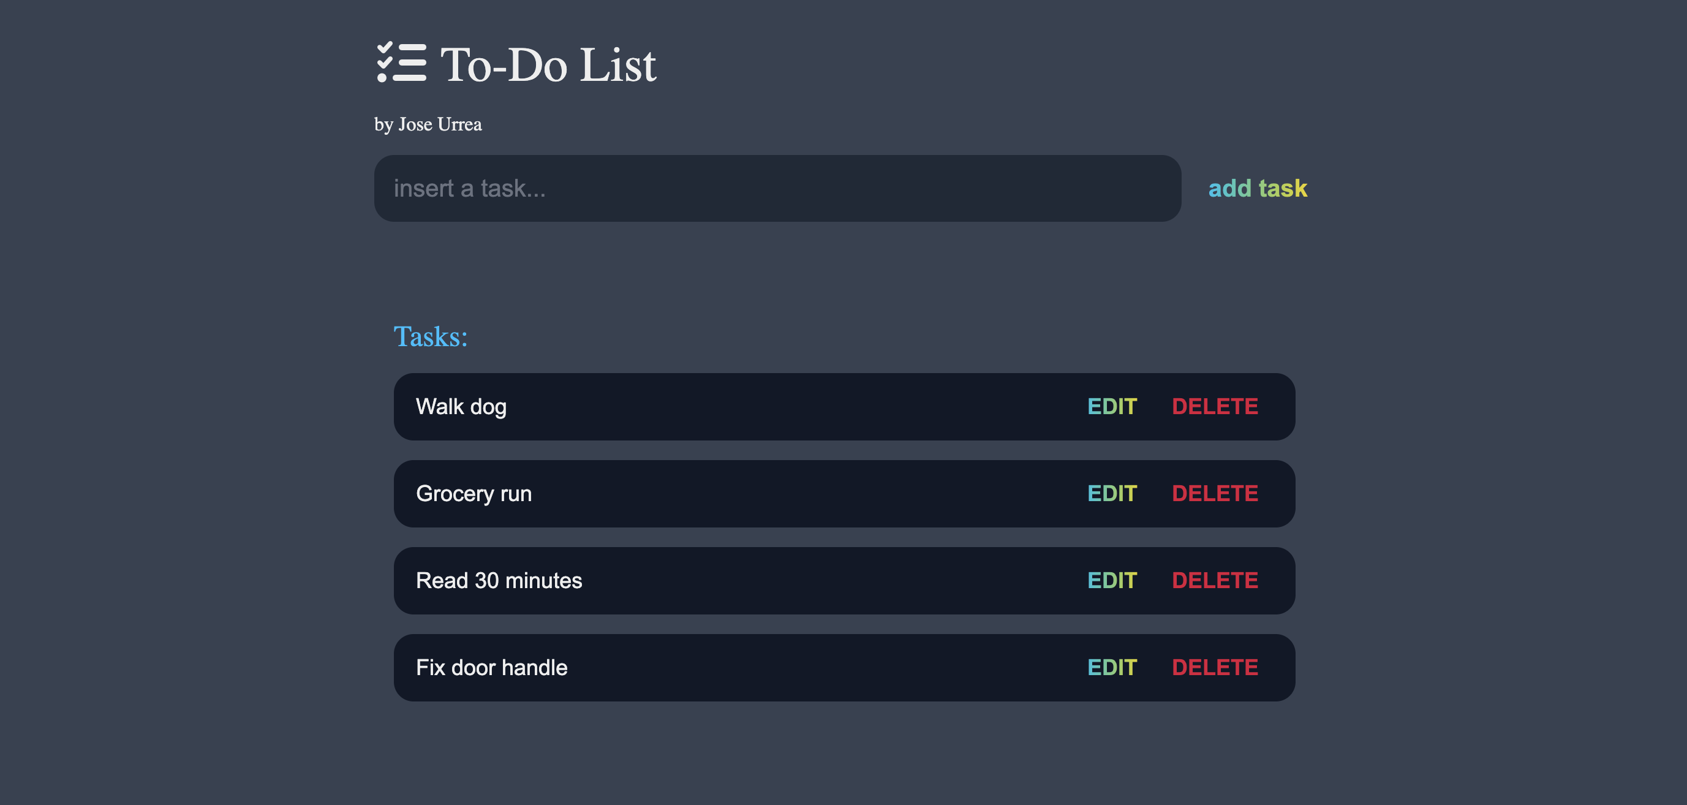Select the 'Walk dog' task text

click(x=461, y=407)
